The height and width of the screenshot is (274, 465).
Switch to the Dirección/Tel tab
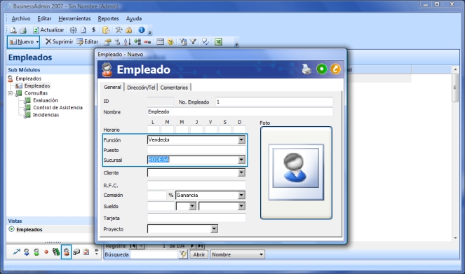(141, 88)
